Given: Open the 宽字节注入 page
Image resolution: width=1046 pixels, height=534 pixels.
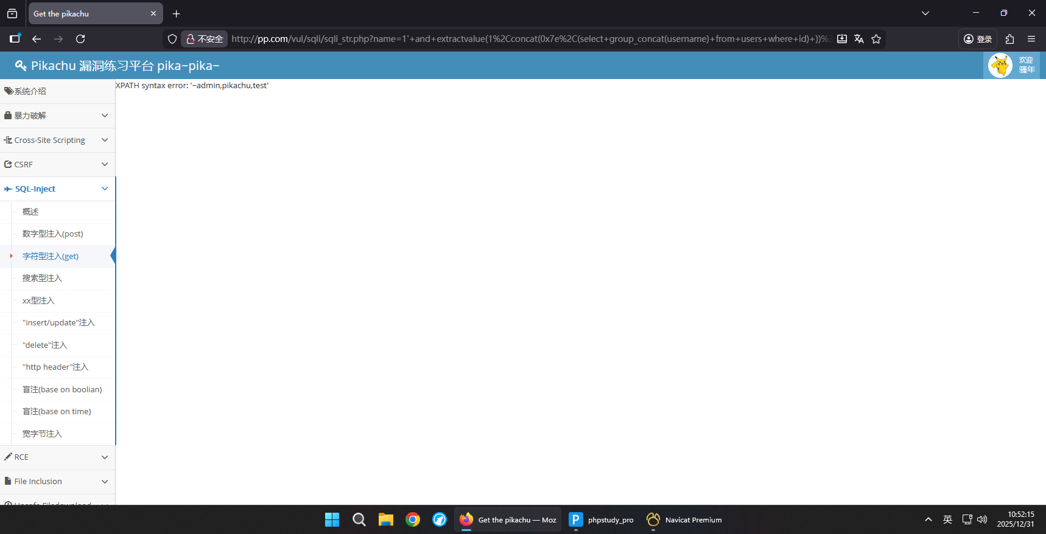Looking at the screenshot, I should click(x=42, y=434).
